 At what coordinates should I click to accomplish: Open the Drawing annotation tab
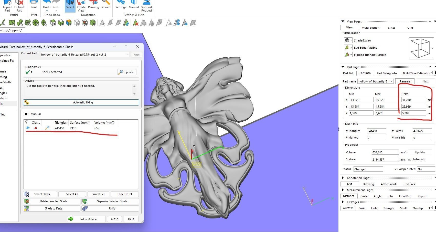368,184
